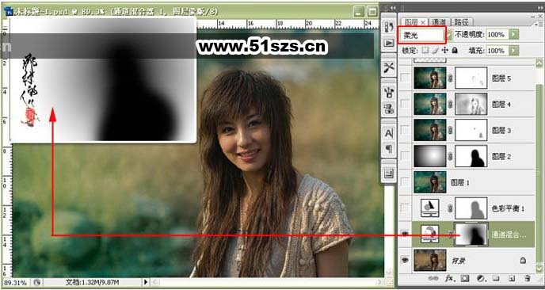The height and width of the screenshot is (290, 545).
Task: Open the Actions panel play icon
Action: pos(389,43)
